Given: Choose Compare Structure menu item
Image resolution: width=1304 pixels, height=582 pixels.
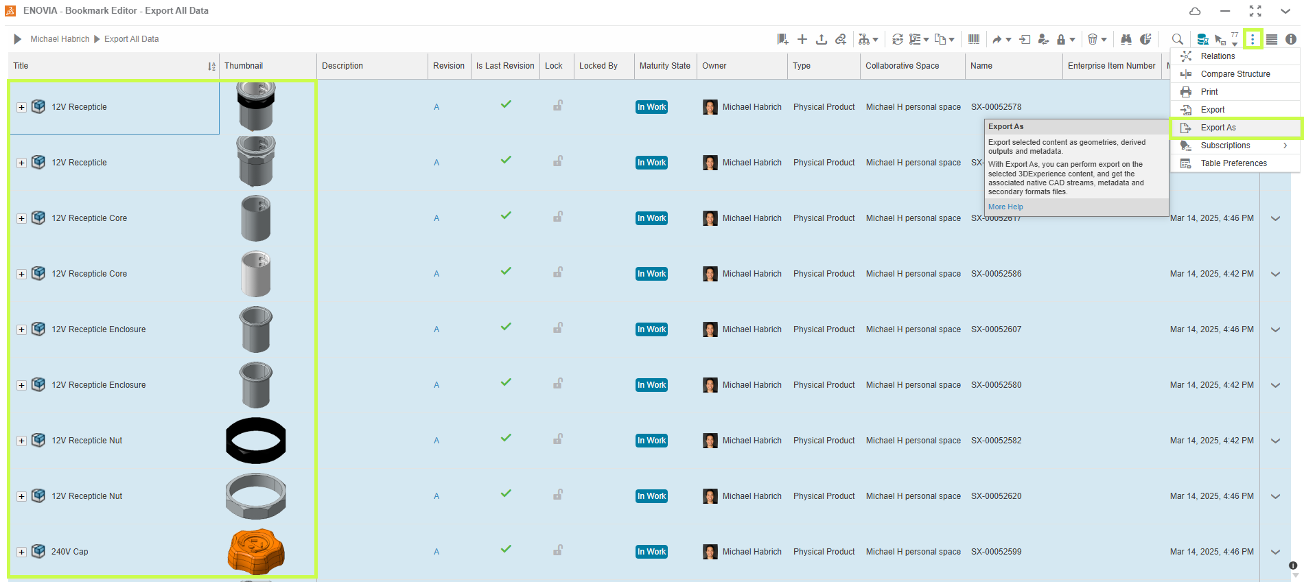Looking at the screenshot, I should tap(1235, 74).
